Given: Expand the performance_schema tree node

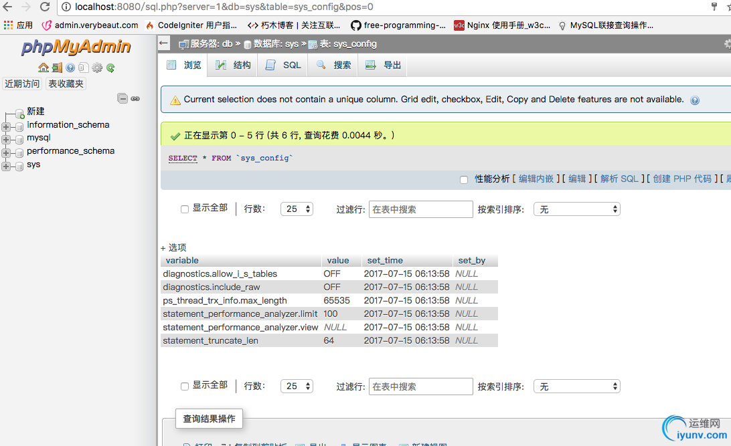Looking at the screenshot, I should pyautogui.click(x=6, y=152).
